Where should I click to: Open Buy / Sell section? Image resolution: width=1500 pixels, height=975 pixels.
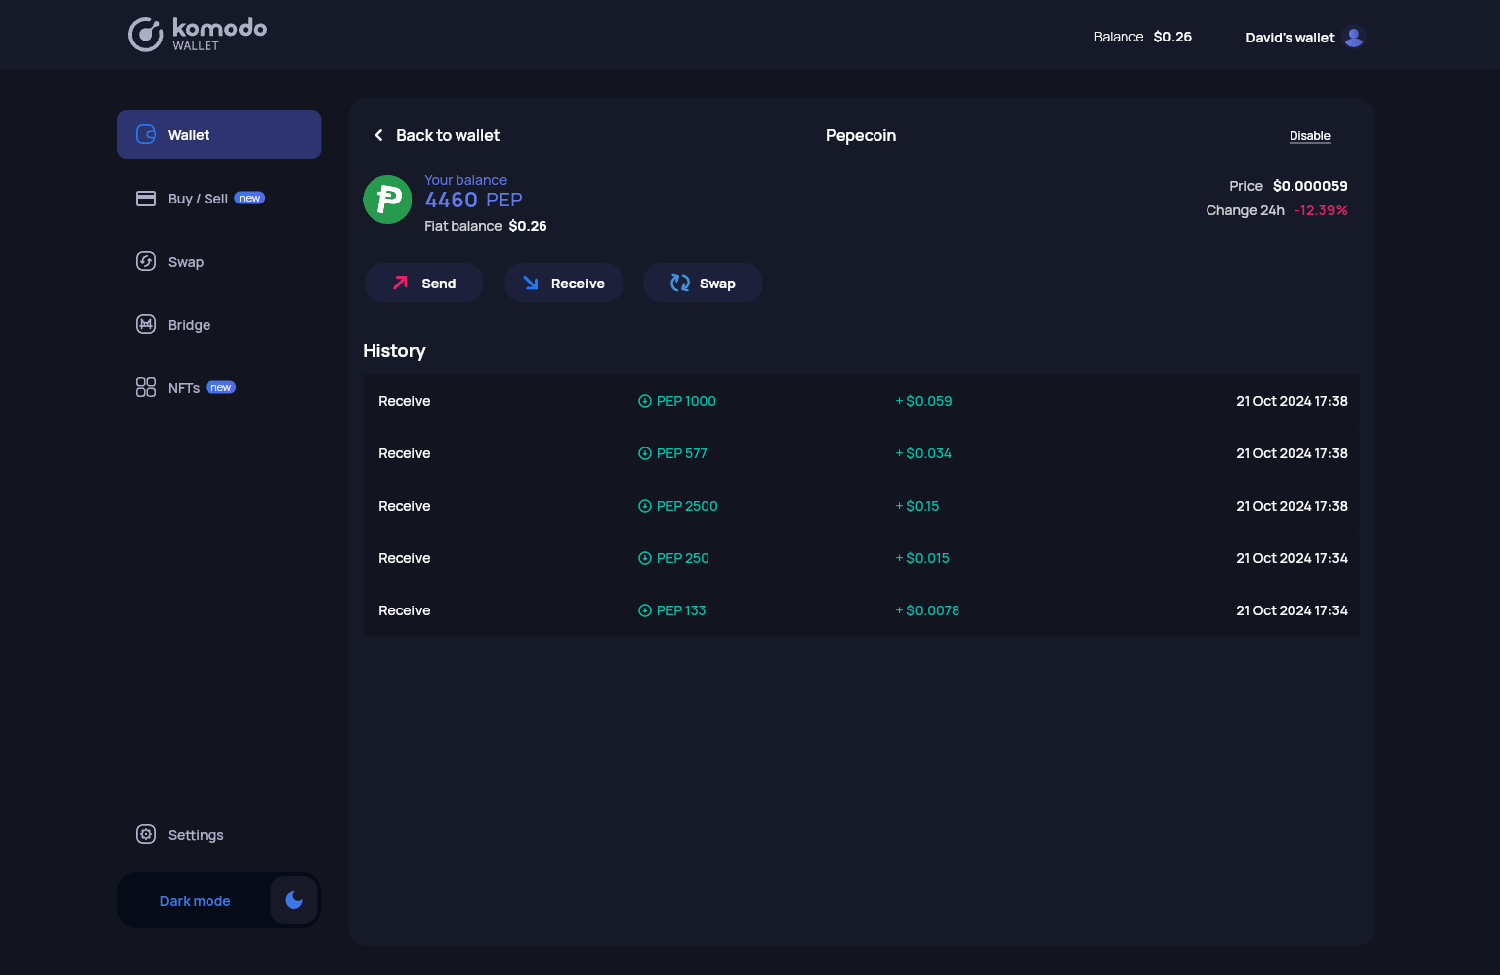tap(198, 199)
